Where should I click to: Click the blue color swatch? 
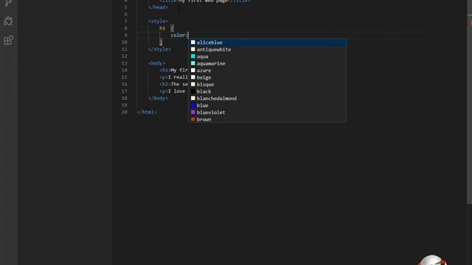193,105
